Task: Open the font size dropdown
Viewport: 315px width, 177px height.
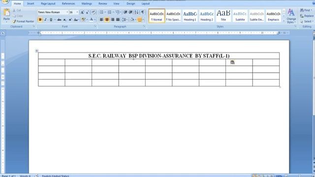Action: click(77, 12)
